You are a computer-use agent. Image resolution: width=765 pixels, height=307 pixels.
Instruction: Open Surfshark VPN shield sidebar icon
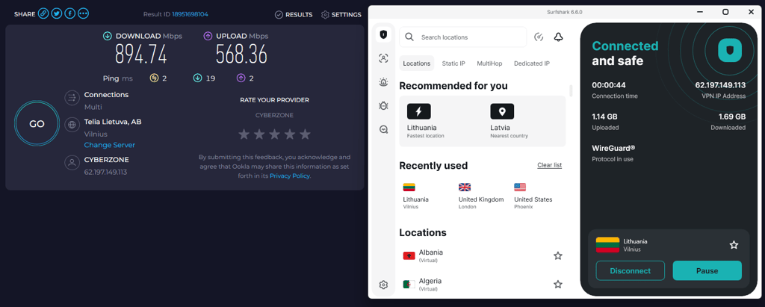(383, 34)
